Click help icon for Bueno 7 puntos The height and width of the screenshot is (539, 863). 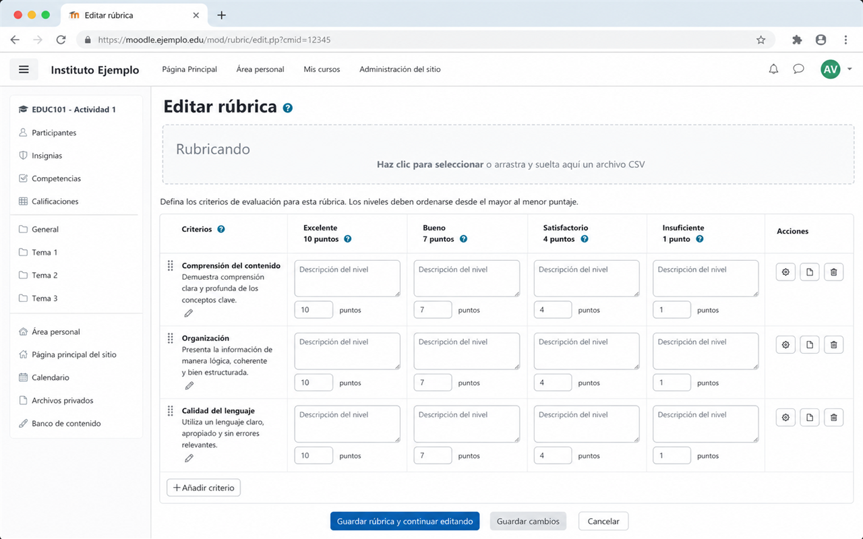(463, 239)
